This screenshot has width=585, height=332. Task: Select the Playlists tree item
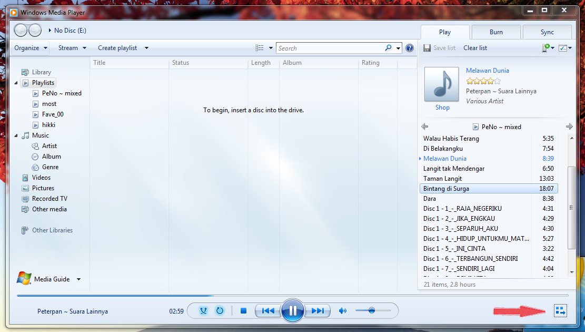coord(39,83)
